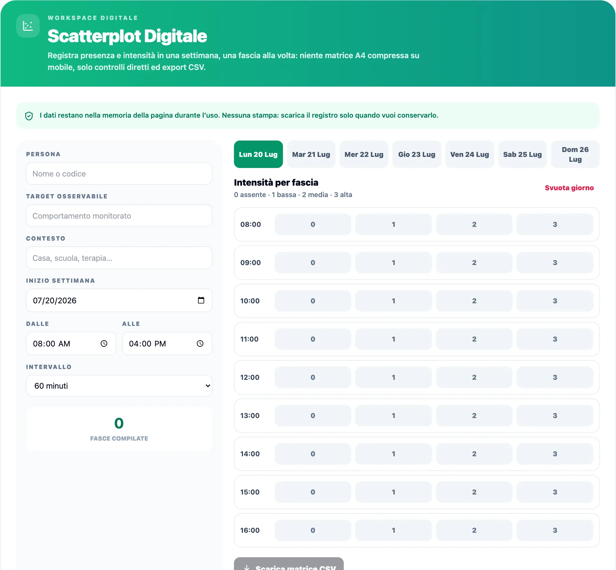Image resolution: width=616 pixels, height=570 pixels.
Task: Open the Ven 24 Lug tab
Action: (470, 154)
